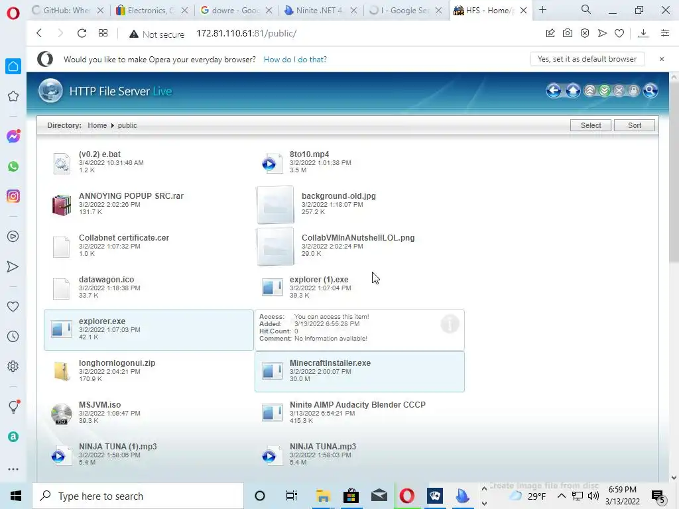
Task: Open Collabnet certificate.cer file
Action: [x=124, y=238]
